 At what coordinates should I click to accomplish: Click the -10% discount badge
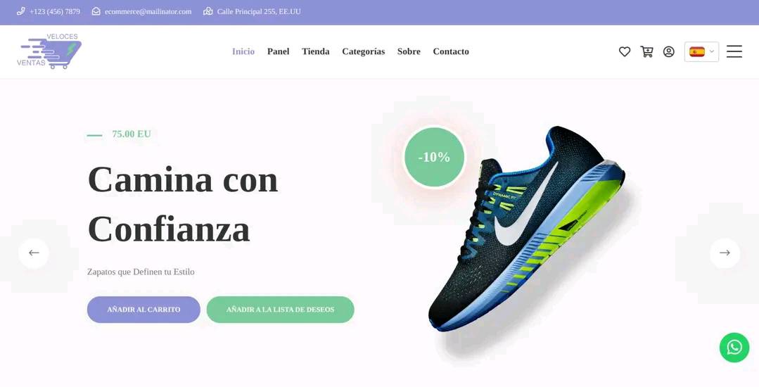[x=434, y=157]
